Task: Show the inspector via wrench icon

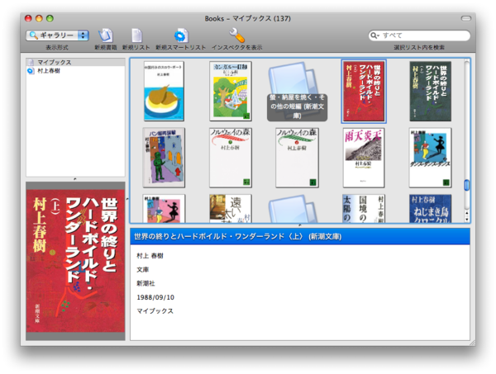Action: (237, 35)
